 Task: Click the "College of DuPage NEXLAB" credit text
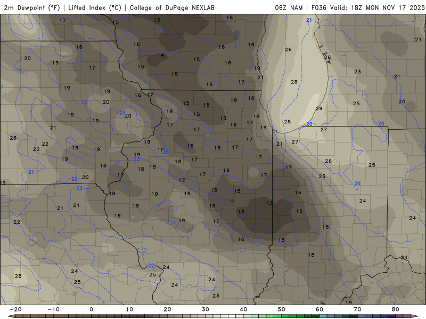pos(172,7)
